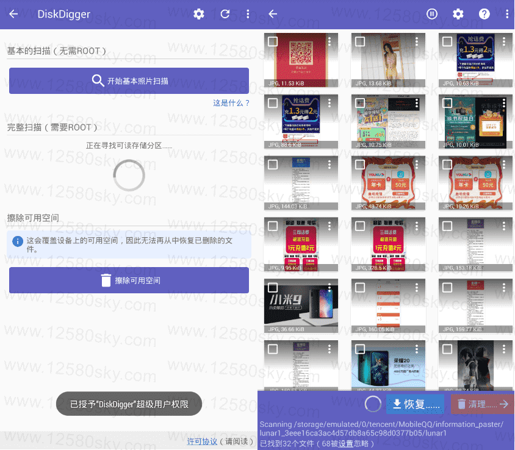Tap info icon beside overwrite warning
Viewport: 515px width, 450px height.
pyautogui.click(x=18, y=241)
